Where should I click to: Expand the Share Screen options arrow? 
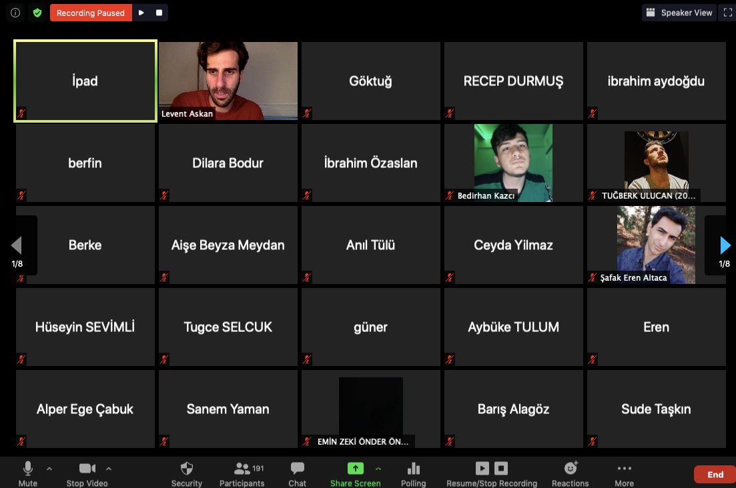tap(378, 468)
